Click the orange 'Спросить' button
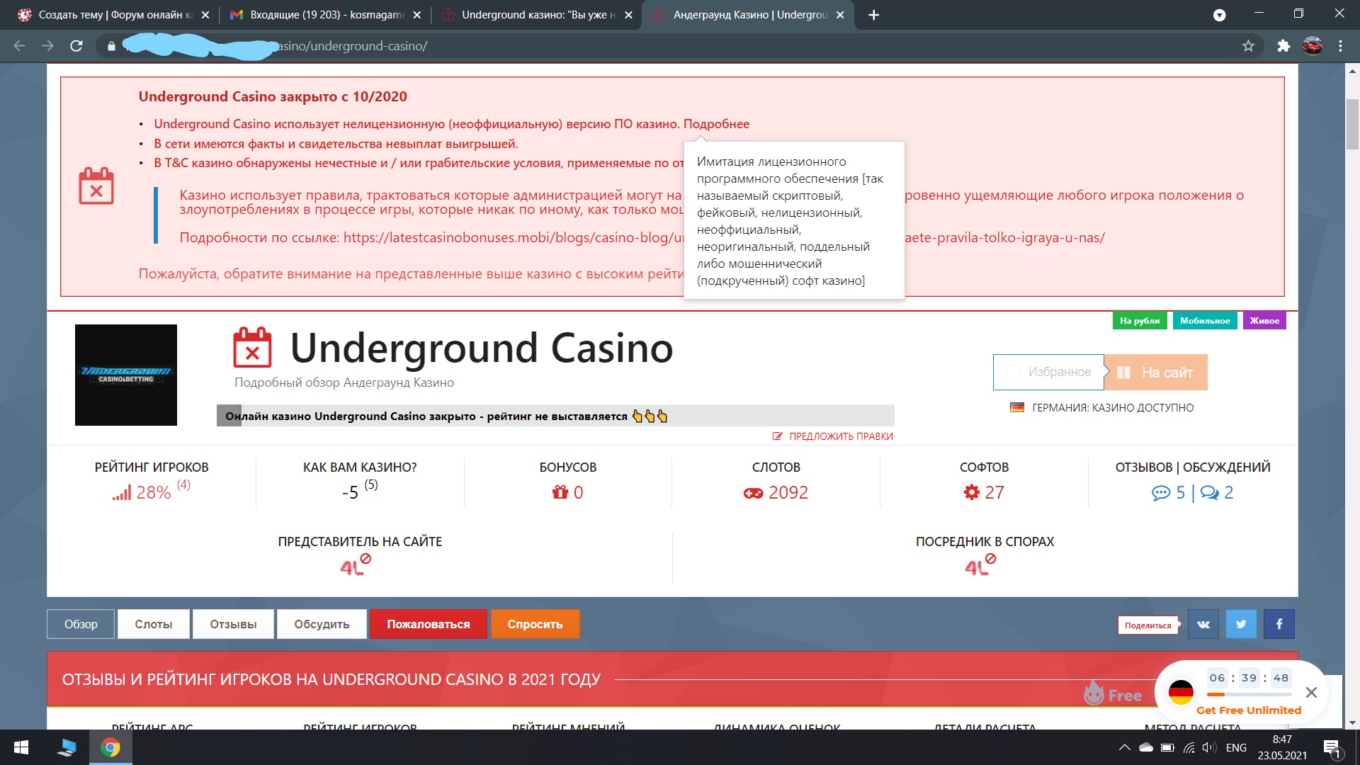Viewport: 1360px width, 765px height. coord(535,624)
